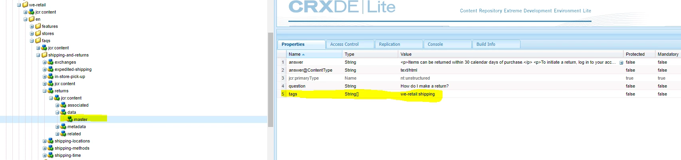Open the Build Info tab
This screenshot has width=681, height=160.
[496, 44]
